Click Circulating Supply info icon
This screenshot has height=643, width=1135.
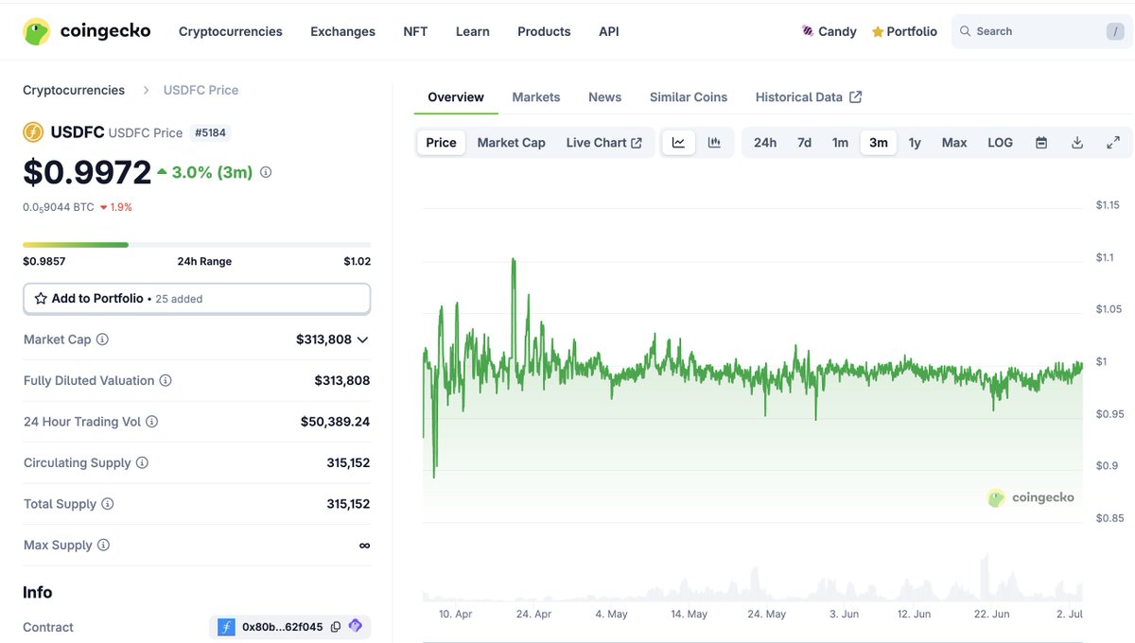142,463
